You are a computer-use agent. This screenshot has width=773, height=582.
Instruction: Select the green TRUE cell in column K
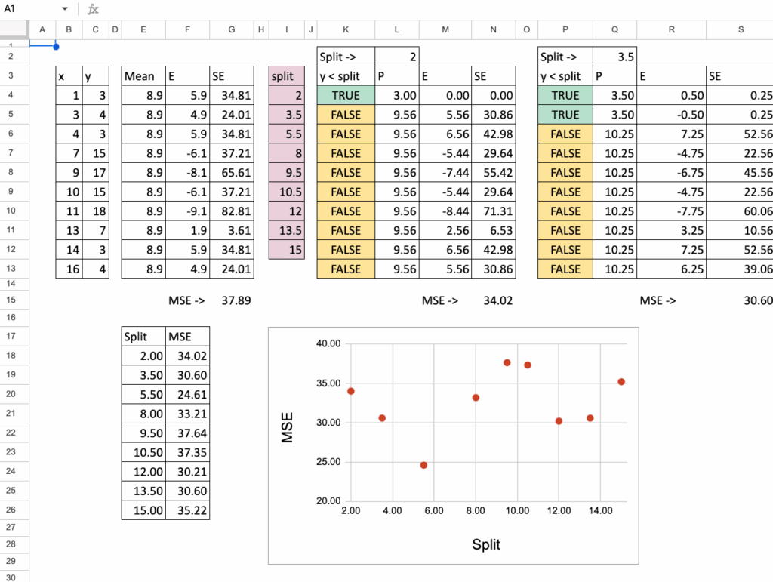pos(346,96)
